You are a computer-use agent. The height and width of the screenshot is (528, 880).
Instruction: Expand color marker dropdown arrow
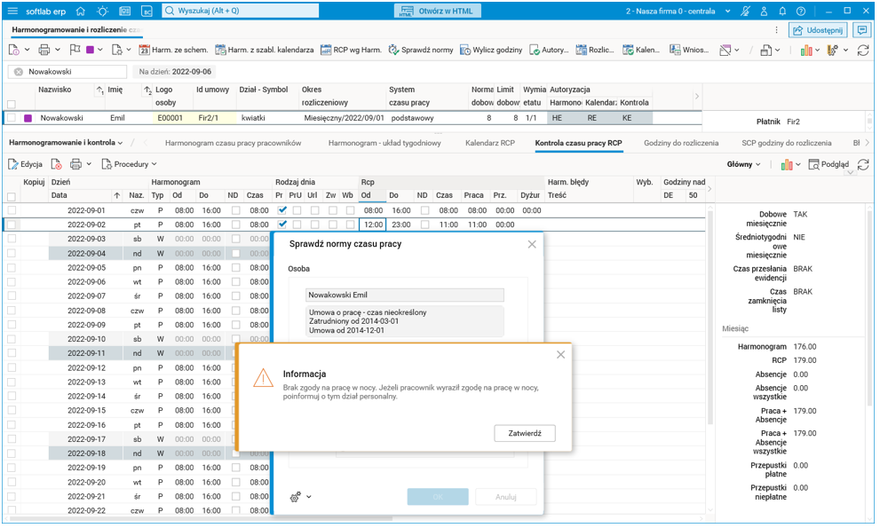(x=100, y=50)
